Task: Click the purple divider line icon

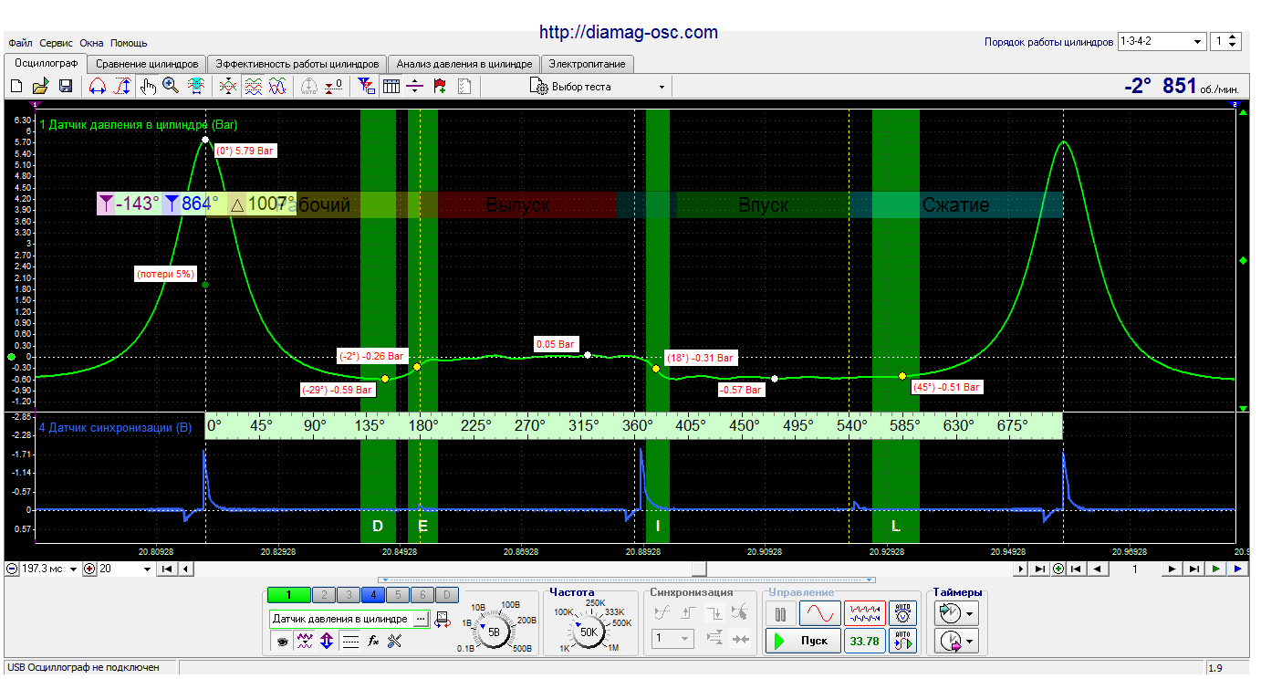Action: coord(415,87)
